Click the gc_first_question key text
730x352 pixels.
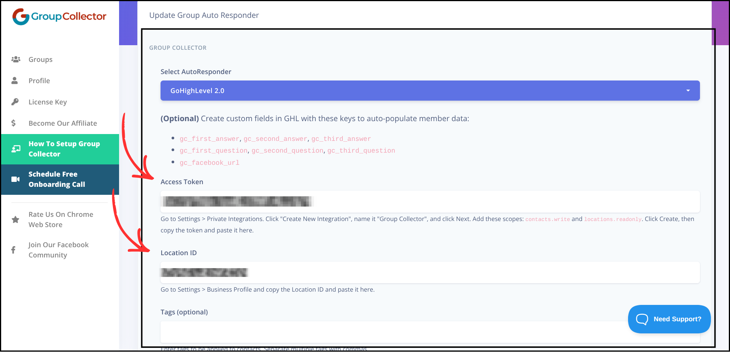pos(213,151)
